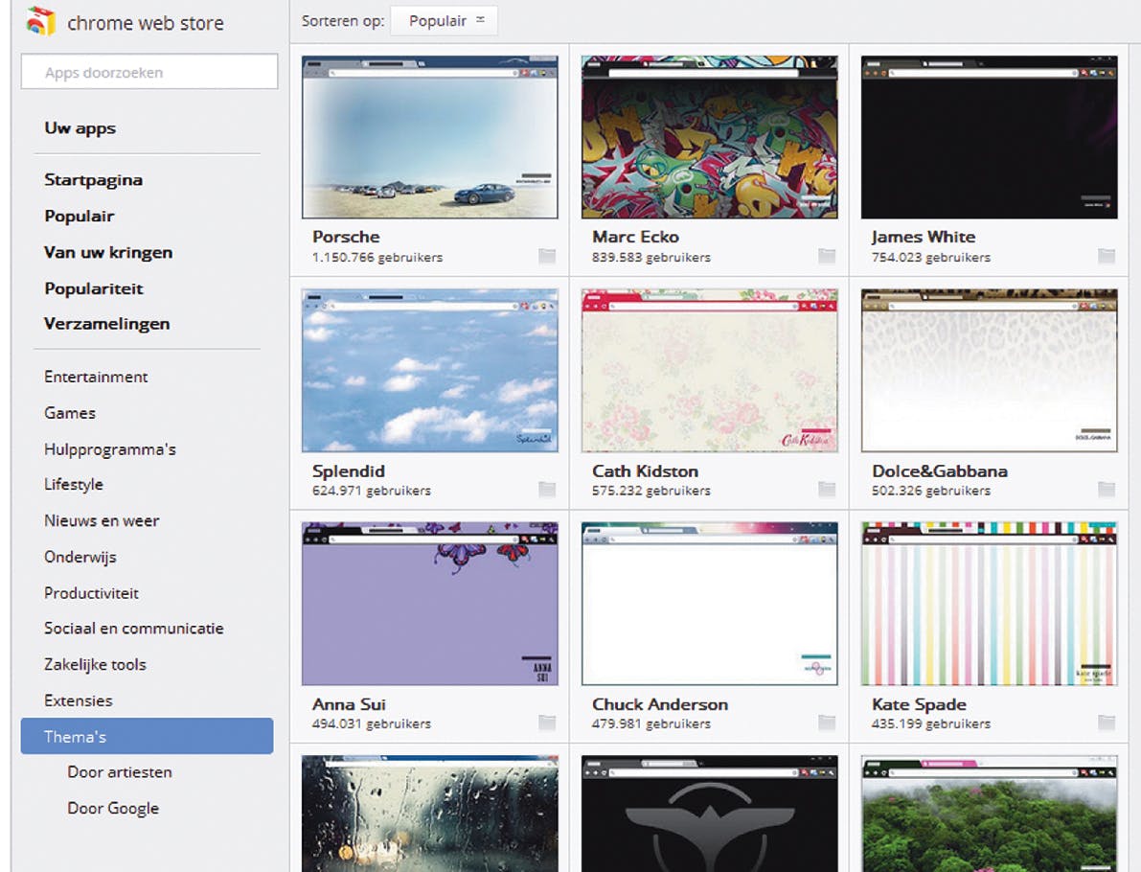
Task: Select Populariteit in sidebar
Action: pyautogui.click(x=94, y=288)
